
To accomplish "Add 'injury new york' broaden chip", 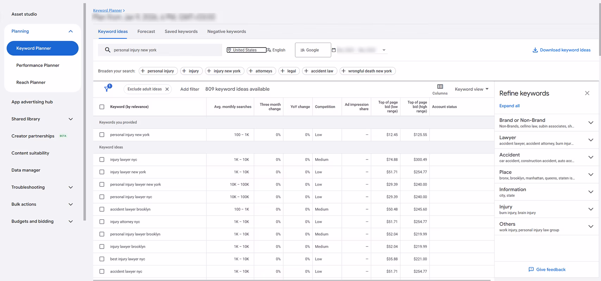I will 224,71.
